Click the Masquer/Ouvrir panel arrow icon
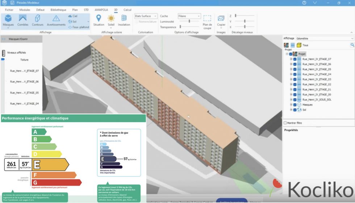Image resolution: width=355 pixels, height=203 pixels. (x=4, y=39)
